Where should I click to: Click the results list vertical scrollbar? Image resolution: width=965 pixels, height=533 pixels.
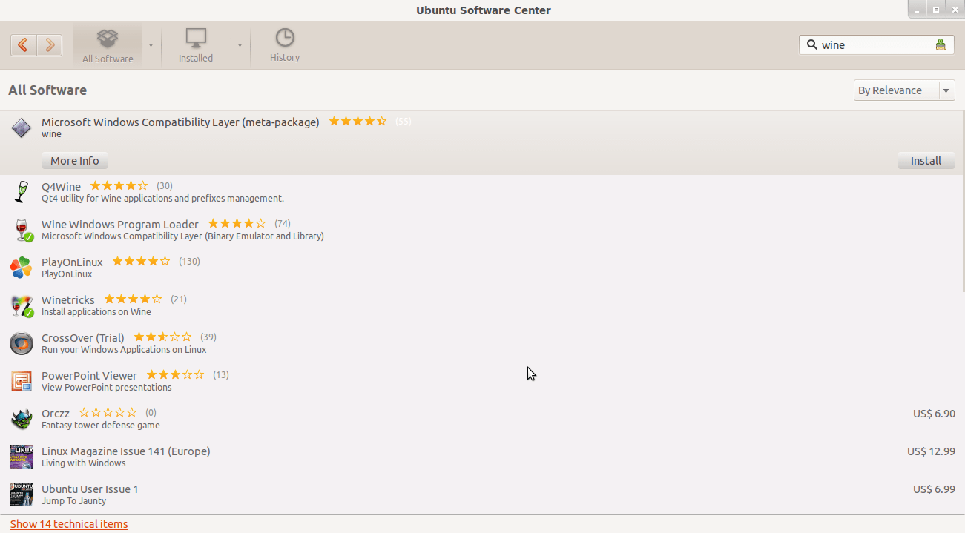[x=962, y=202]
